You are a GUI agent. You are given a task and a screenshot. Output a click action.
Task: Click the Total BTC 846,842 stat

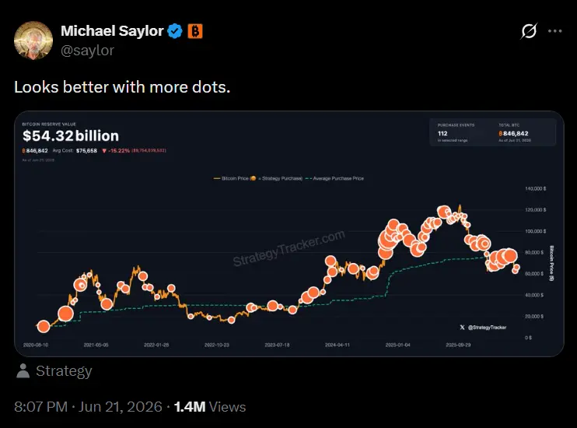point(515,132)
